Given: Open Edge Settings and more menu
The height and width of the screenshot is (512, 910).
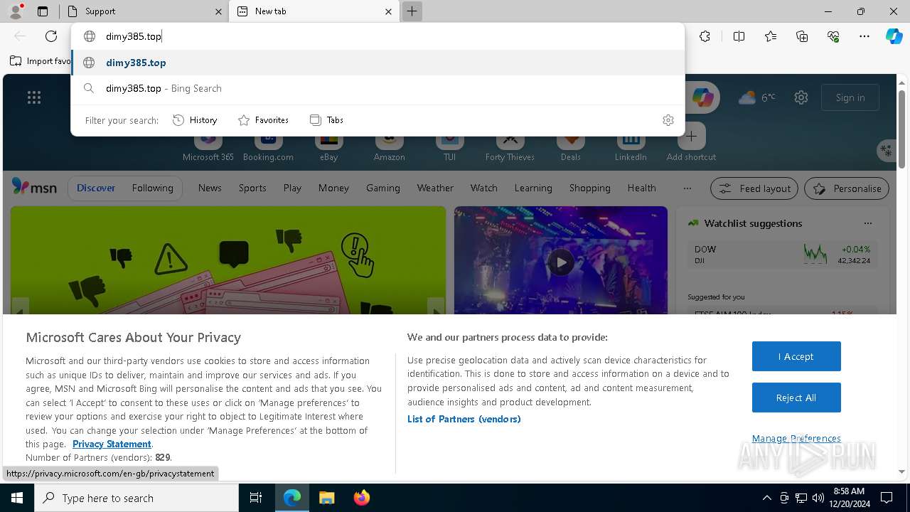Looking at the screenshot, I should click(864, 36).
